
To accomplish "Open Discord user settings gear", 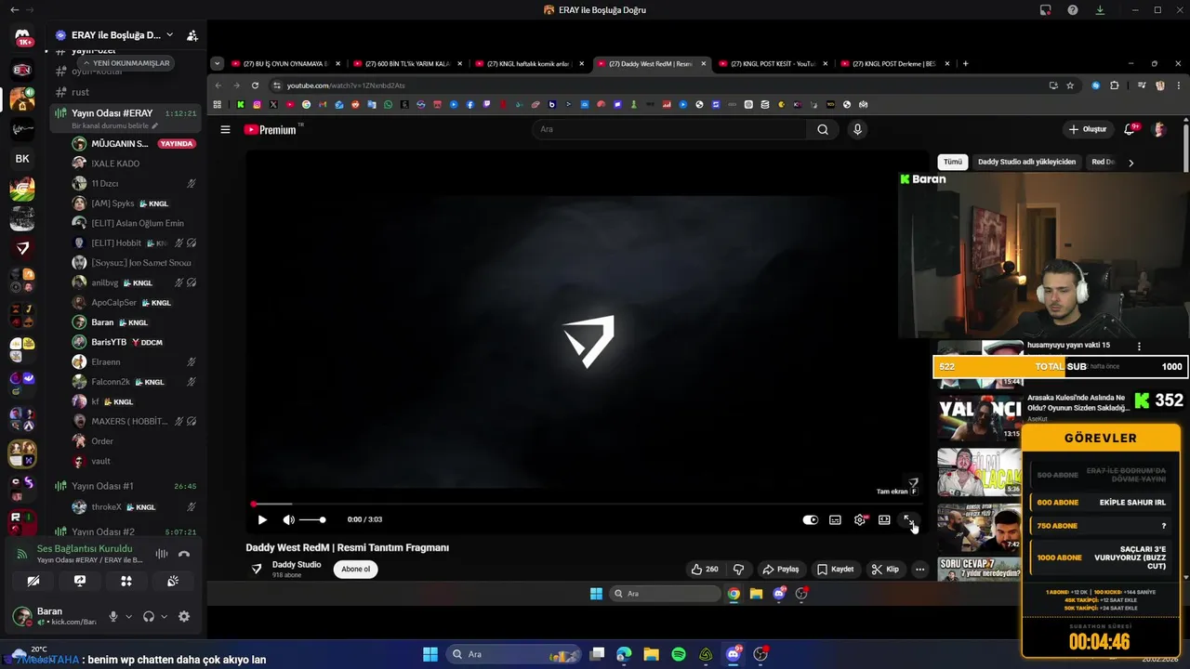I will click(x=184, y=616).
